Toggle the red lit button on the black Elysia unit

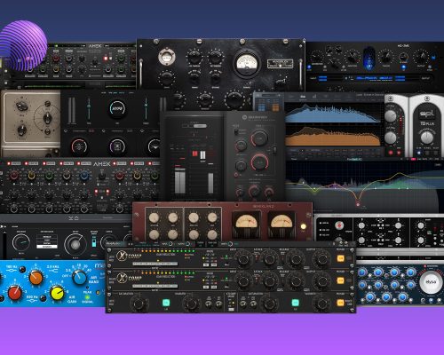pyautogui.click(x=339, y=225)
